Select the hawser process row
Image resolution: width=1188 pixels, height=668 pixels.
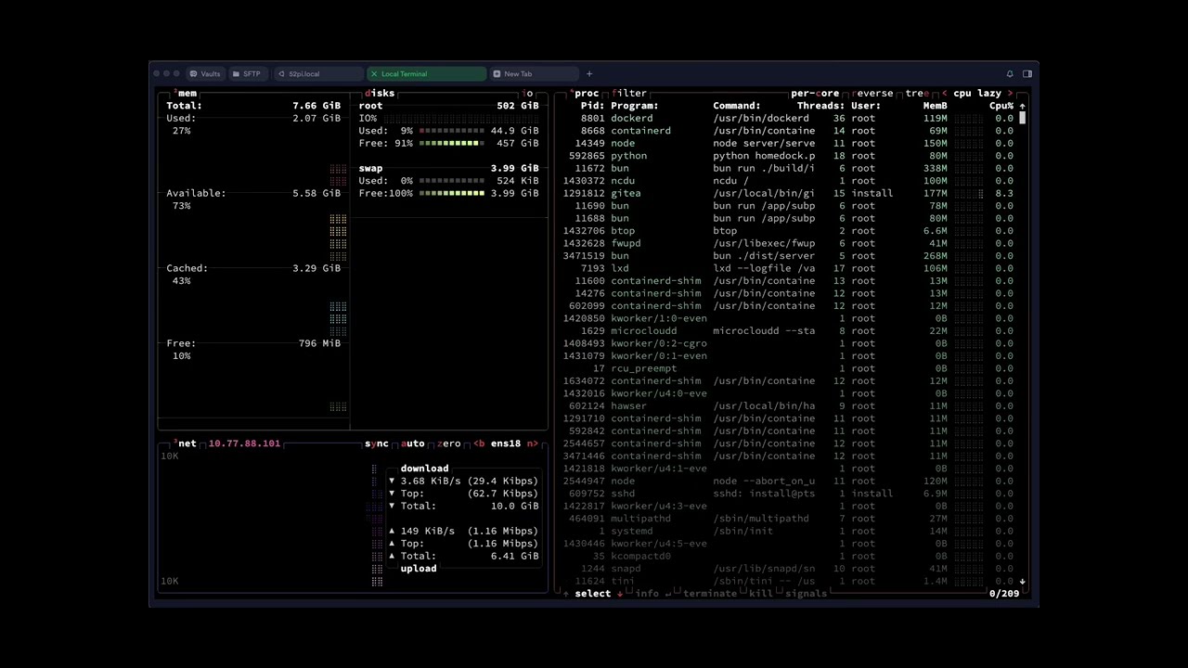point(790,405)
